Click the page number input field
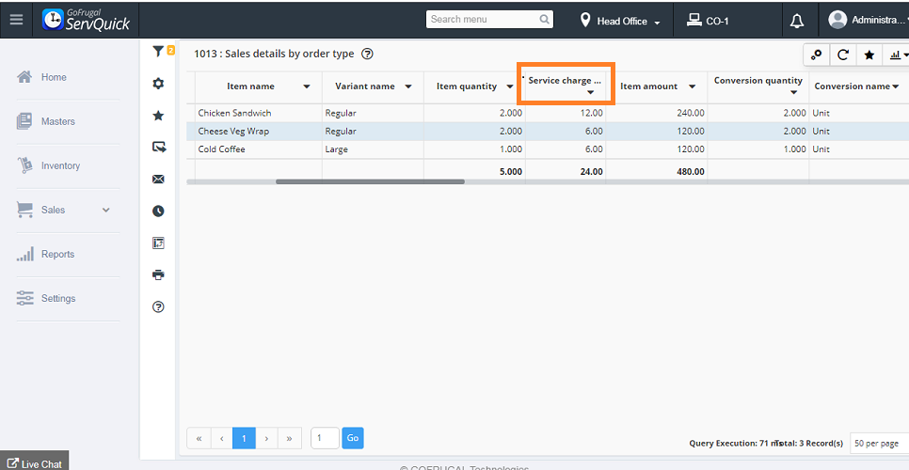This screenshot has width=909, height=470. 325,438
